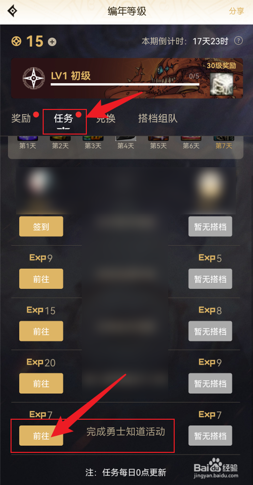Tap 前往 for the Exp 15 task
253x485 pixels.
click(41, 331)
